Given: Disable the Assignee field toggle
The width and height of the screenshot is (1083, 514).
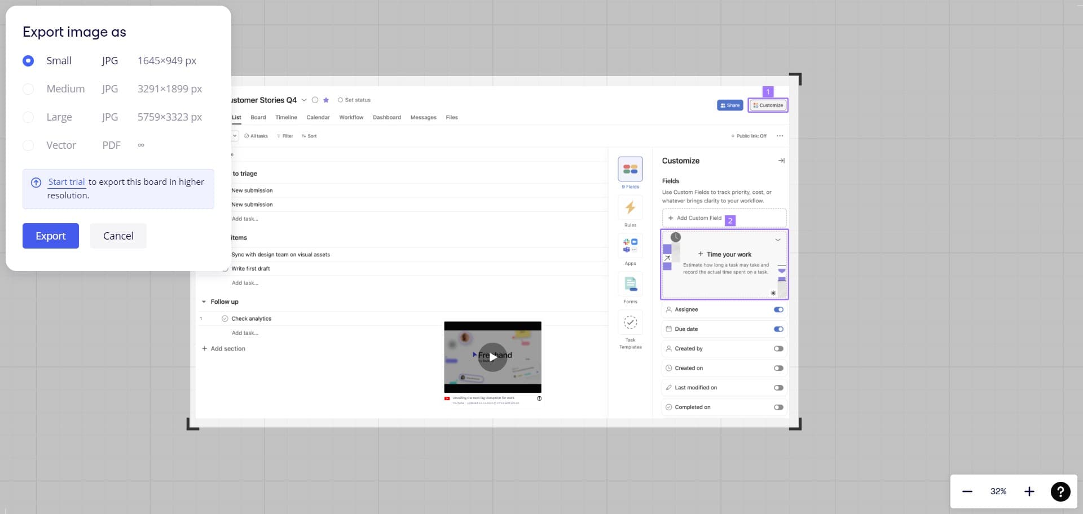Looking at the screenshot, I should point(778,309).
